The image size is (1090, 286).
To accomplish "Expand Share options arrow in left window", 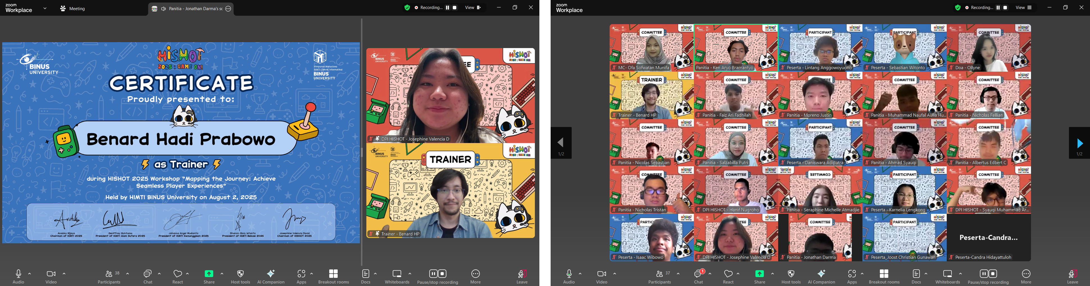I will (x=222, y=274).
